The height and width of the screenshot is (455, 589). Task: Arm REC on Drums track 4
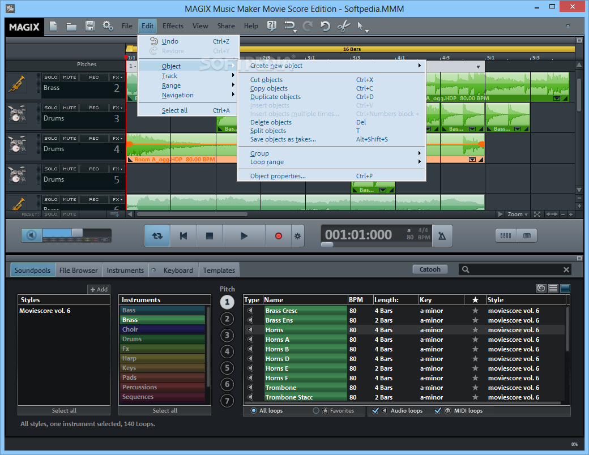click(x=94, y=138)
